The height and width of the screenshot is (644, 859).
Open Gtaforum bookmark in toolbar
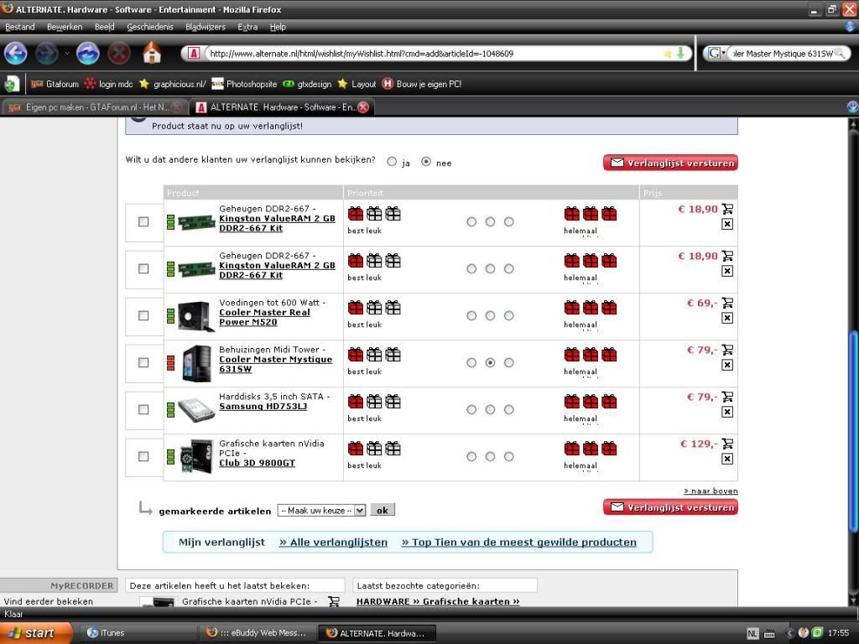click(55, 84)
